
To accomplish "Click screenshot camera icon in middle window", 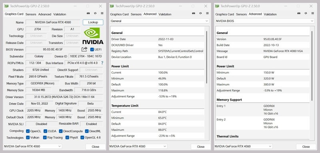I will click(x=194, y=13).
